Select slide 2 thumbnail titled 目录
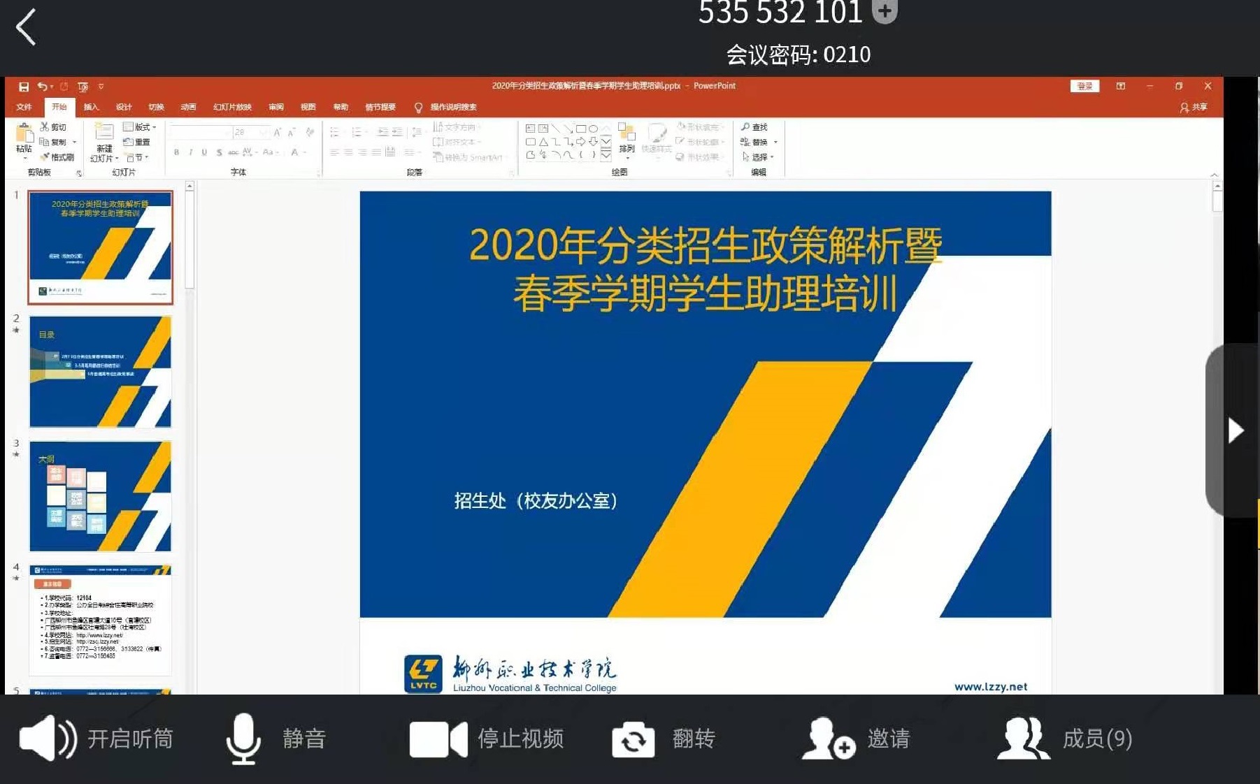This screenshot has width=1260, height=784. [100, 372]
